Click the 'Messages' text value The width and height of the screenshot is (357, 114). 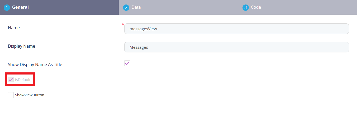[139, 47]
